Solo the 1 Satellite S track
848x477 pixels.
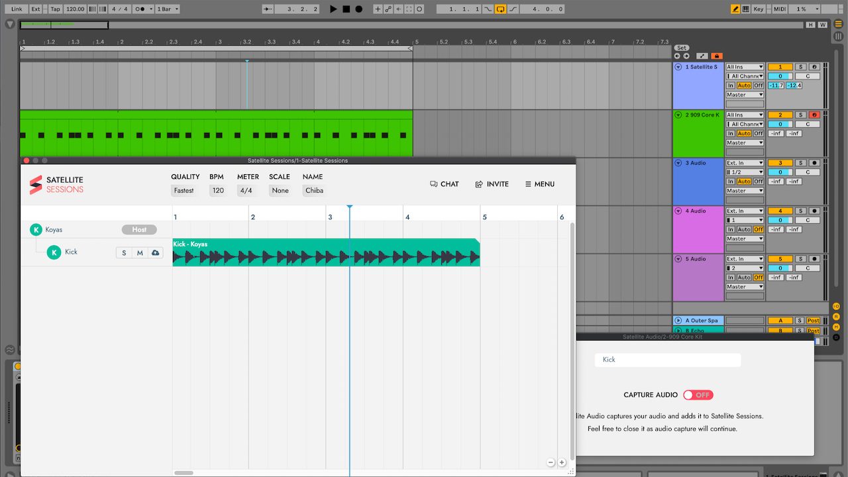pos(800,67)
